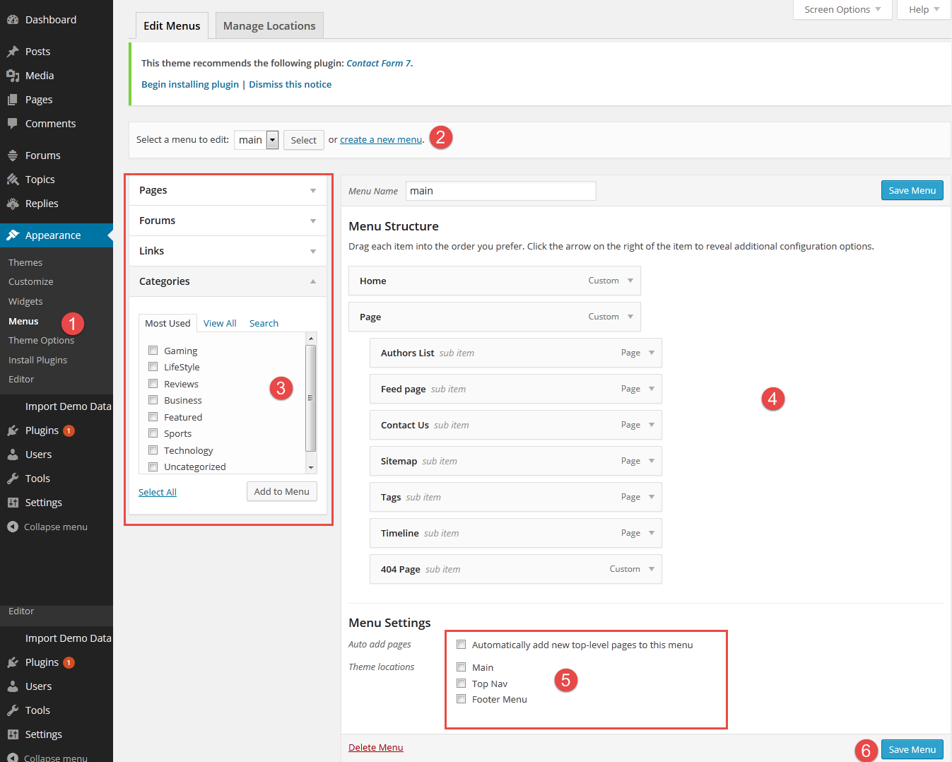
Task: Expand the Home menu item options arrow
Action: pos(630,281)
